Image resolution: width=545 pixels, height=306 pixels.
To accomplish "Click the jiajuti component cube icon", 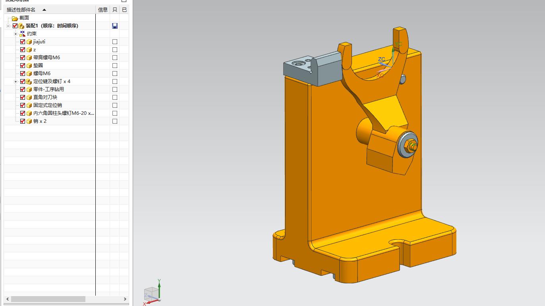I will [x=29, y=42].
